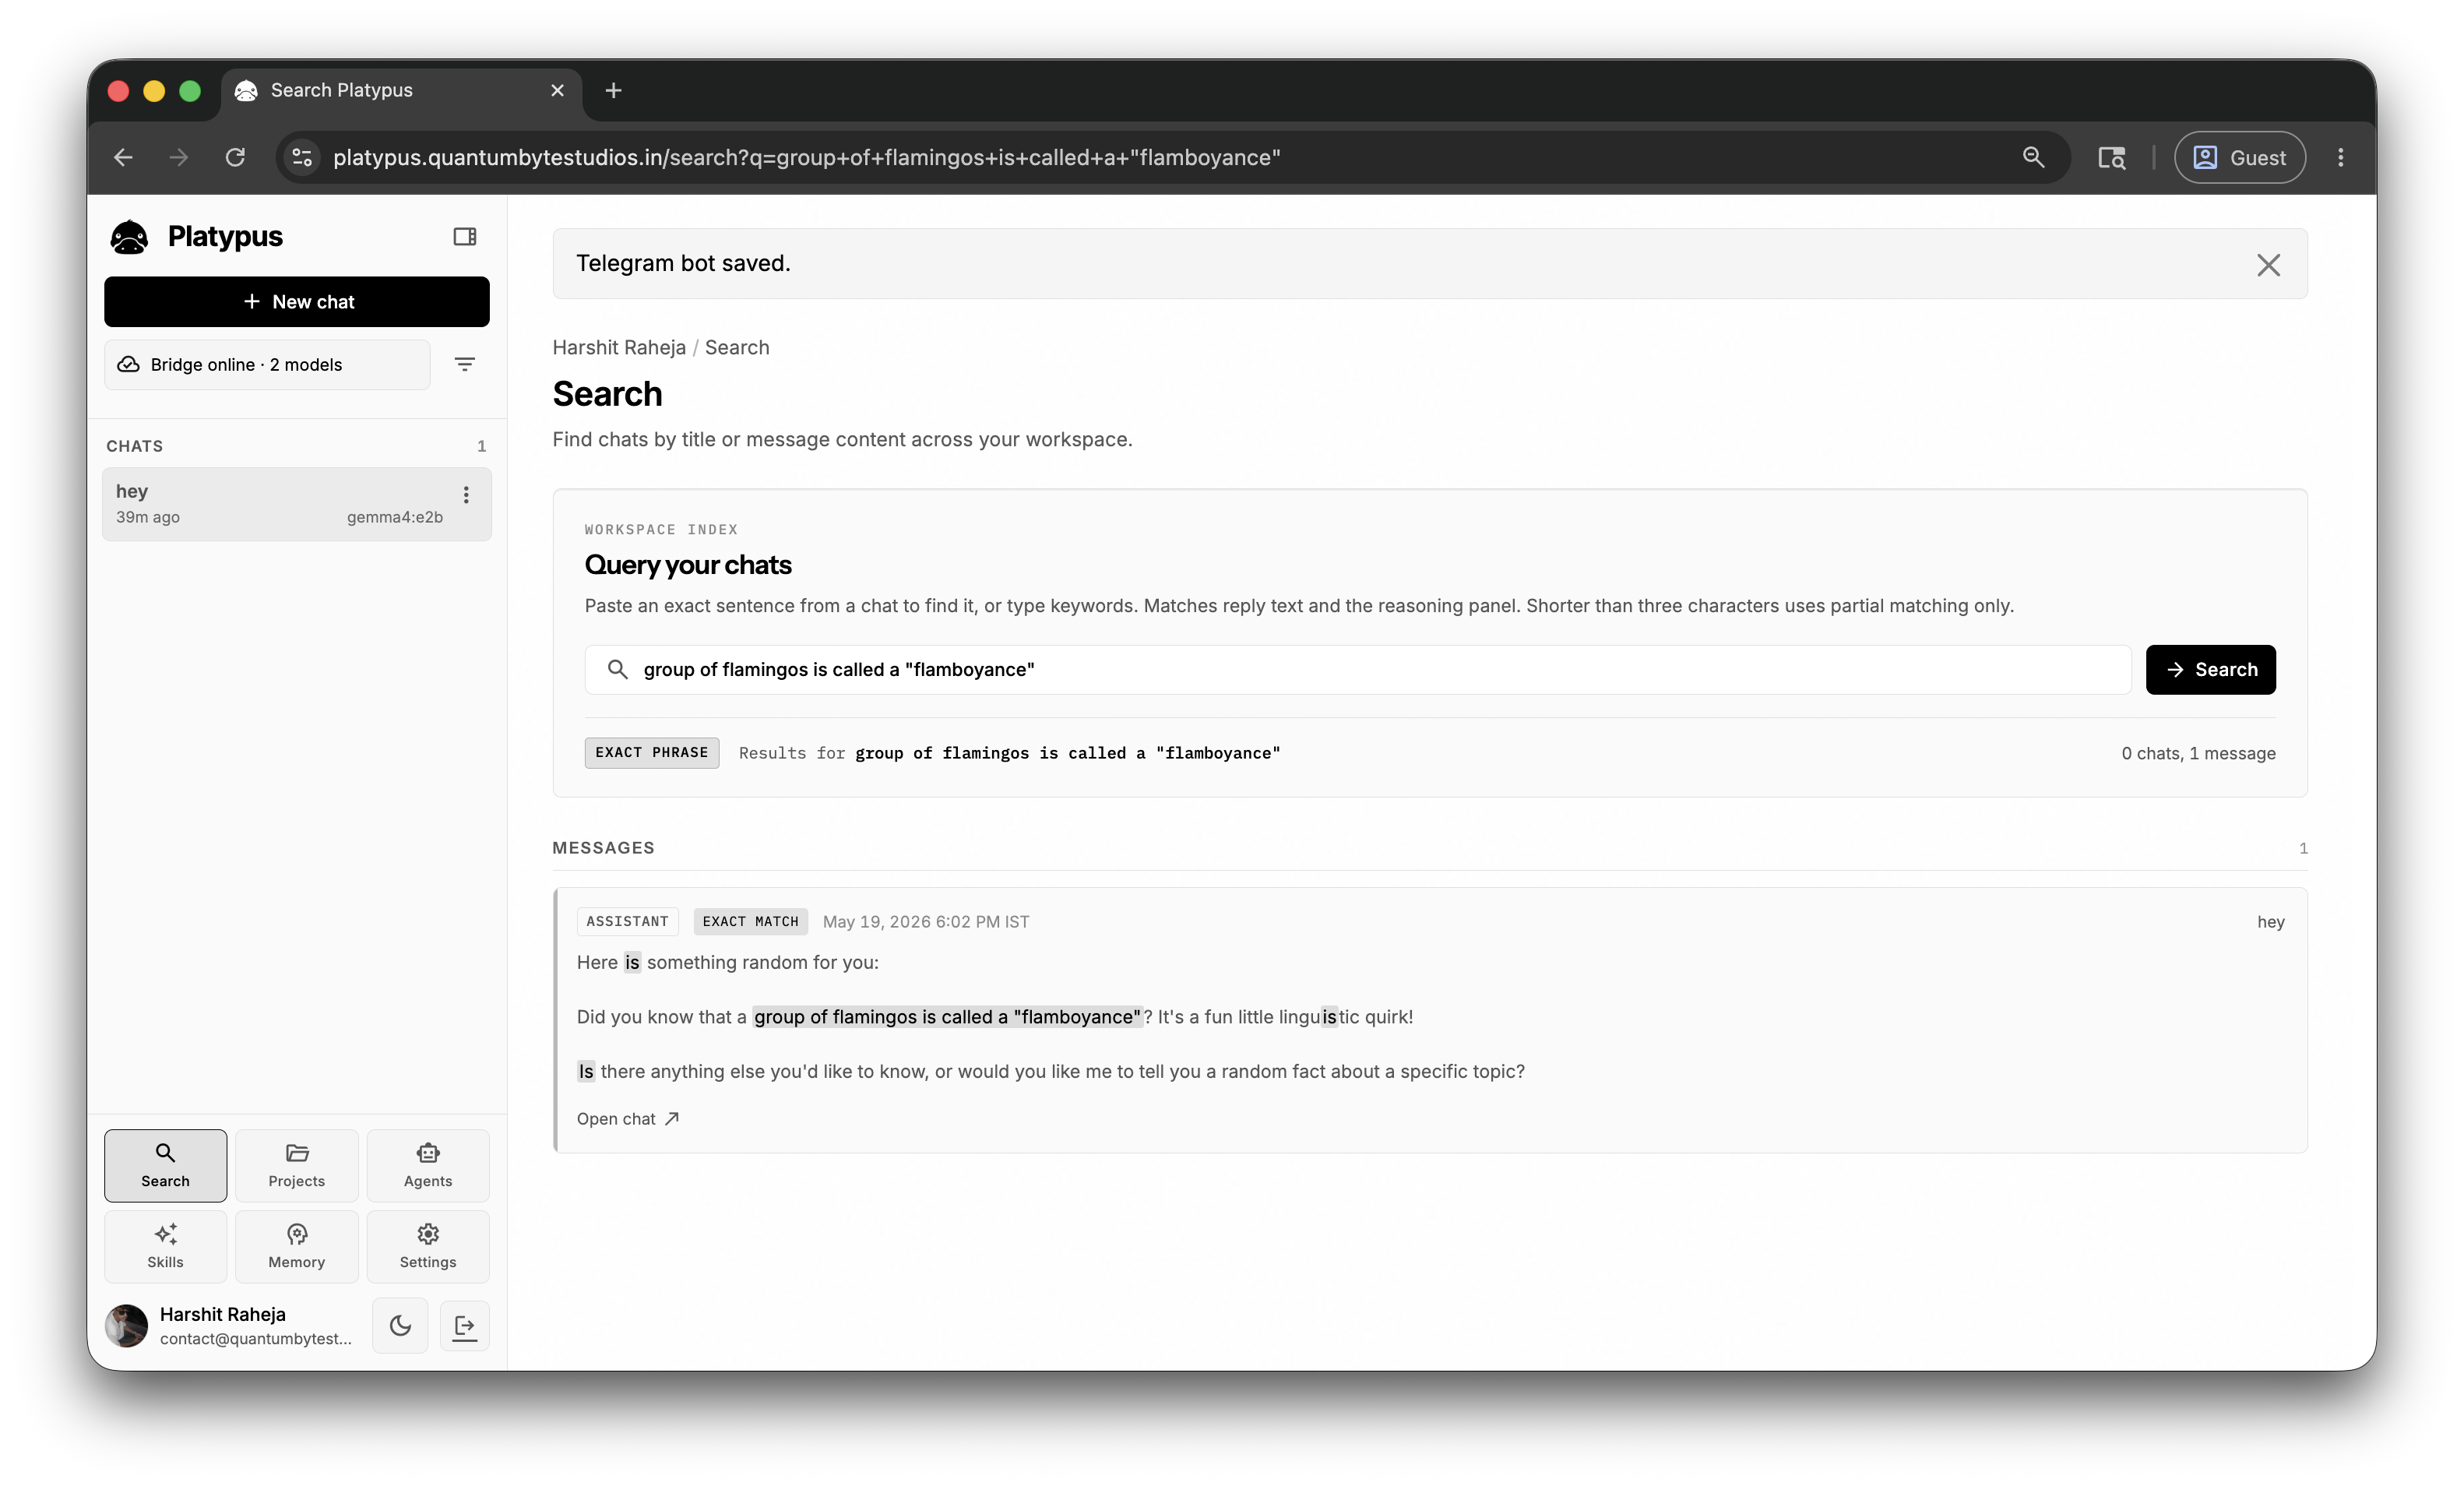The image size is (2464, 1486).
Task: Click the 'hey' chat label on result
Action: 2270,921
